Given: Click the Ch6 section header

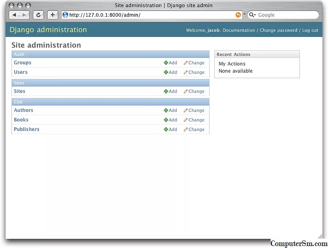Looking at the screenshot, I should click(111, 102).
